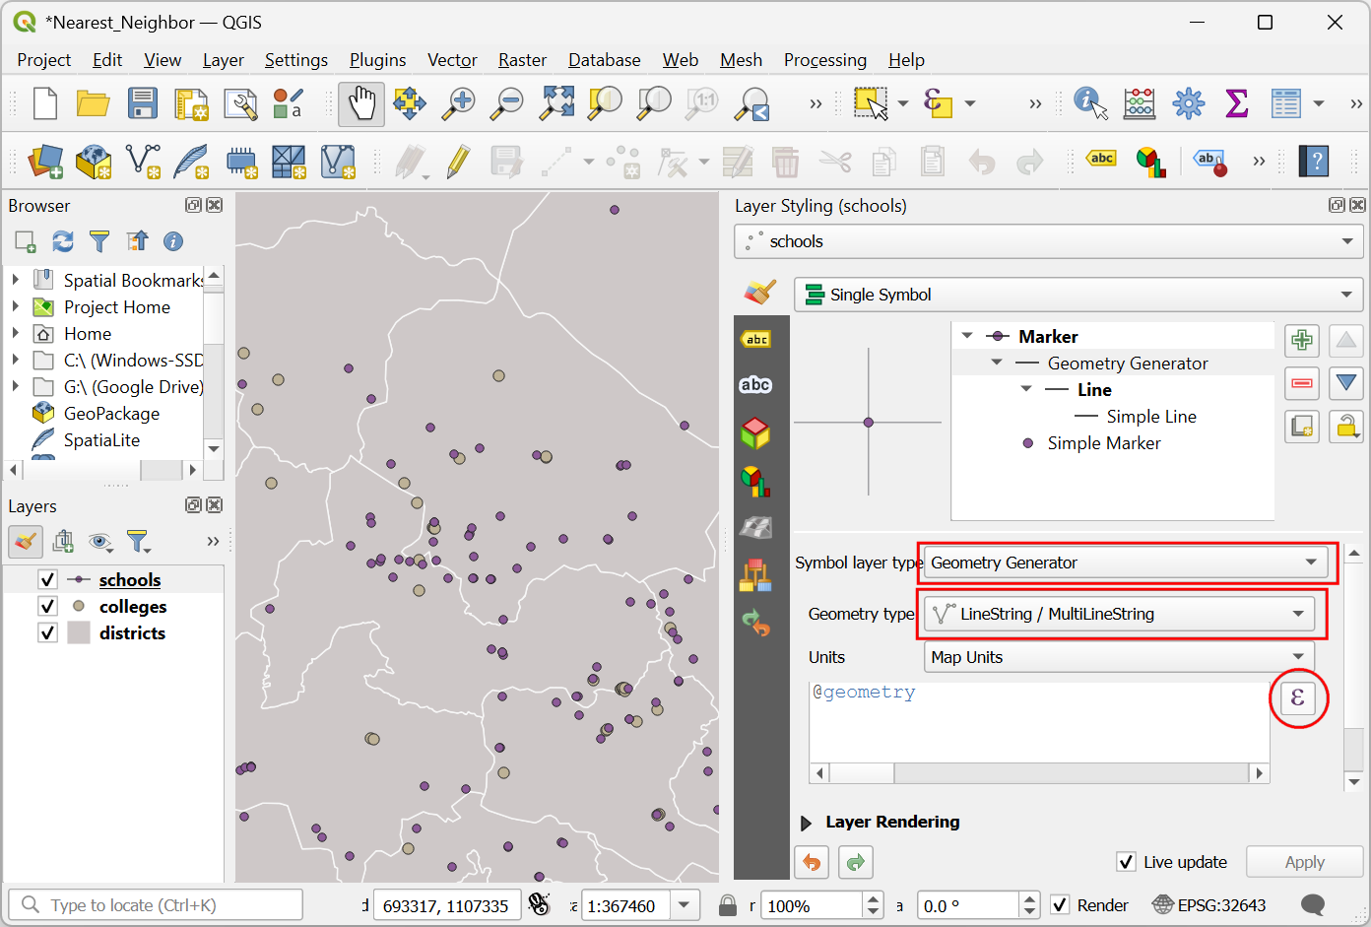1371x927 pixels.
Task: Select the Pan Map hand tool
Action: click(x=361, y=103)
